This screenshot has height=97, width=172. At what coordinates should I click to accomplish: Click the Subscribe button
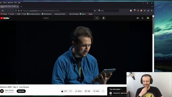coord(21,91)
